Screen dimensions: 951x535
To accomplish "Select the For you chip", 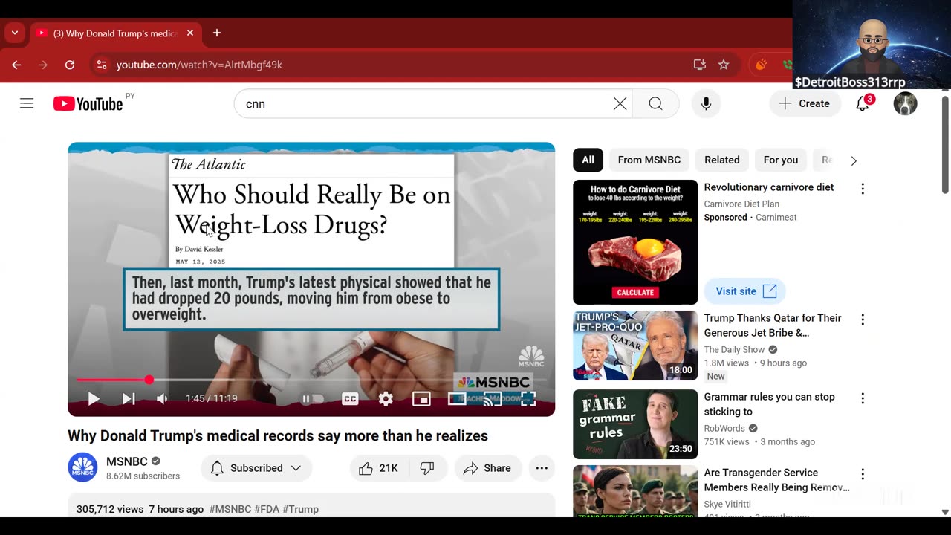I will [x=781, y=160].
